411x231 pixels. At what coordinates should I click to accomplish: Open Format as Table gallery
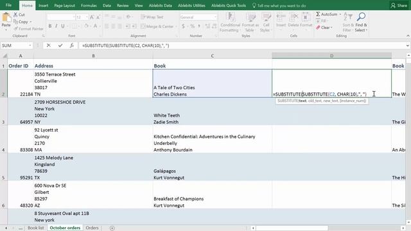250,22
